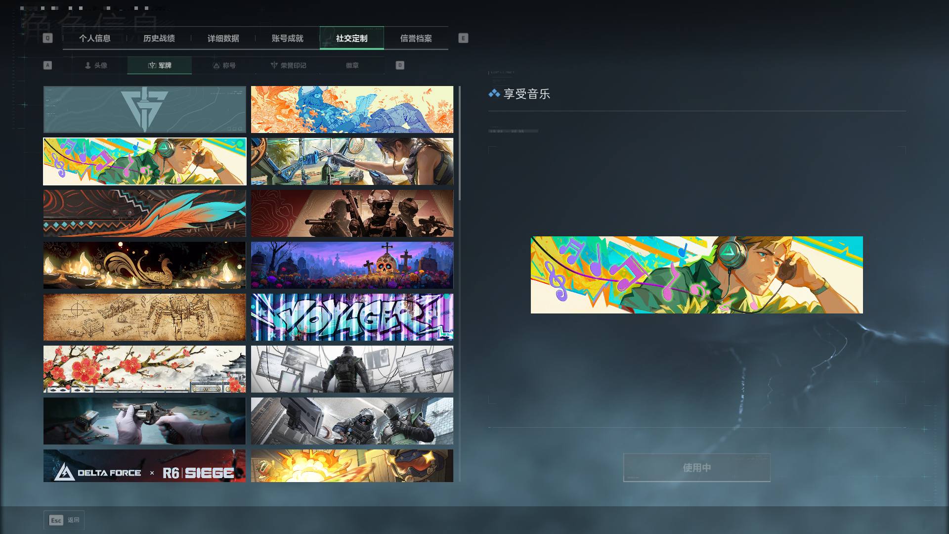The height and width of the screenshot is (534, 949).
Task: Select the 军牌 sub-tab
Action: (x=160, y=65)
